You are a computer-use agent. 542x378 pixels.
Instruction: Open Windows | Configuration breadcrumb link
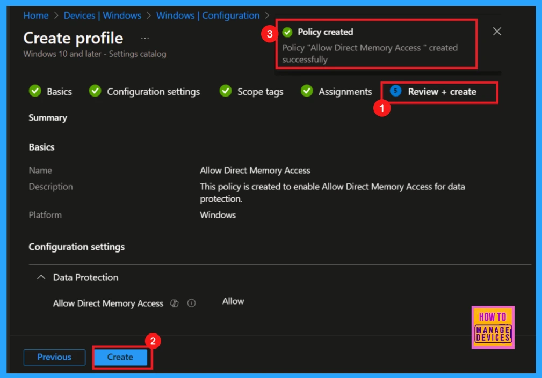click(x=208, y=16)
